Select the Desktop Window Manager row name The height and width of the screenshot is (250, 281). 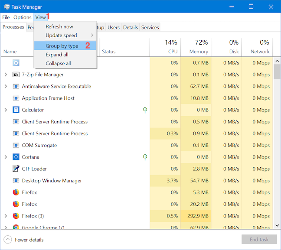point(52,181)
